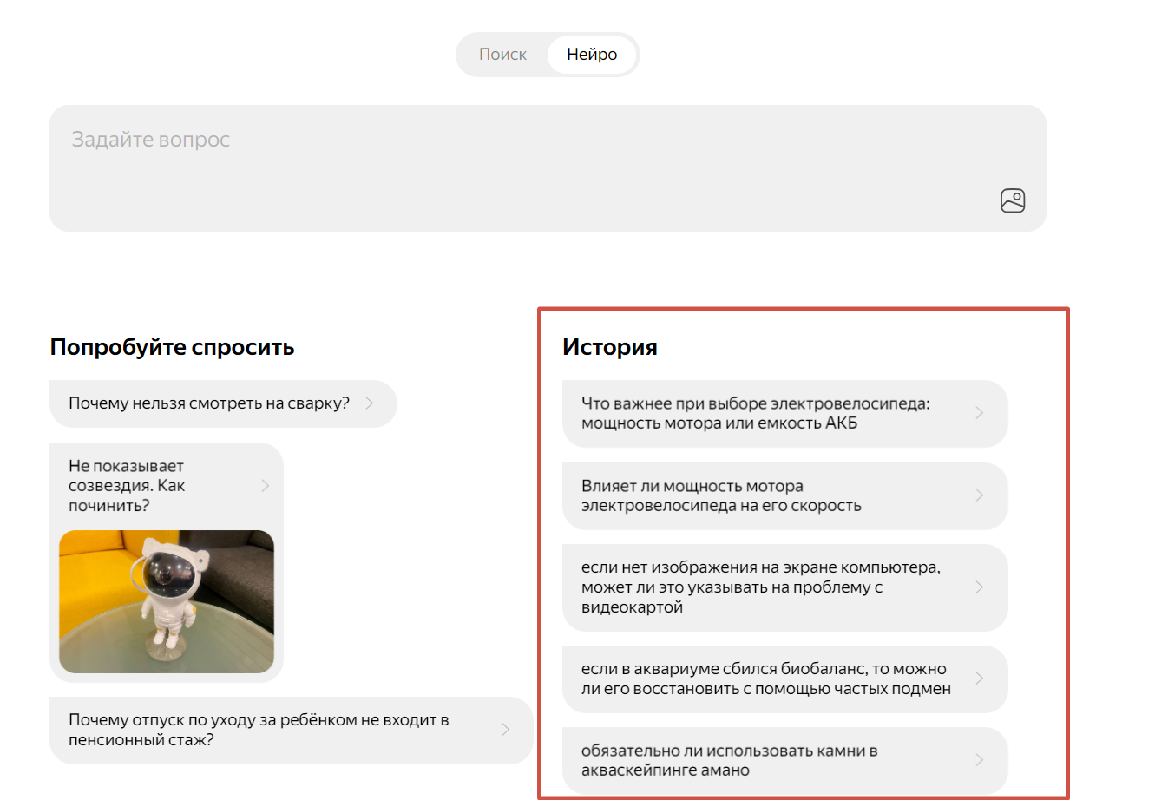Open the arrow next to the aquarium biobalance question

pos(979,679)
